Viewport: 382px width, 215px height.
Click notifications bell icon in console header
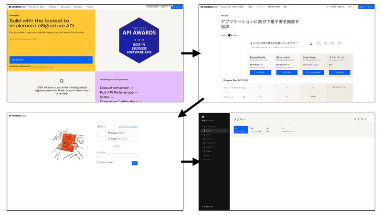(x=365, y=119)
